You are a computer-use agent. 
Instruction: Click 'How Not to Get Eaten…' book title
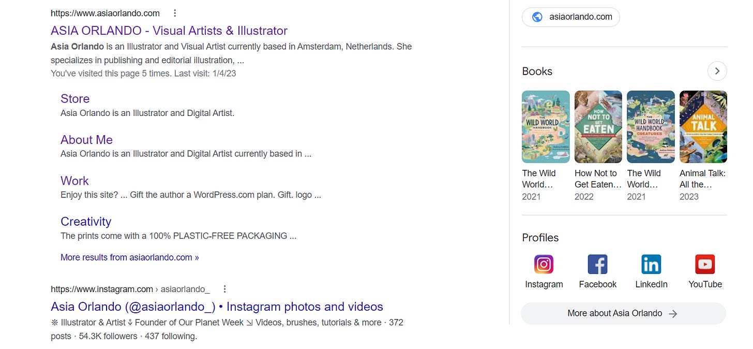point(598,179)
